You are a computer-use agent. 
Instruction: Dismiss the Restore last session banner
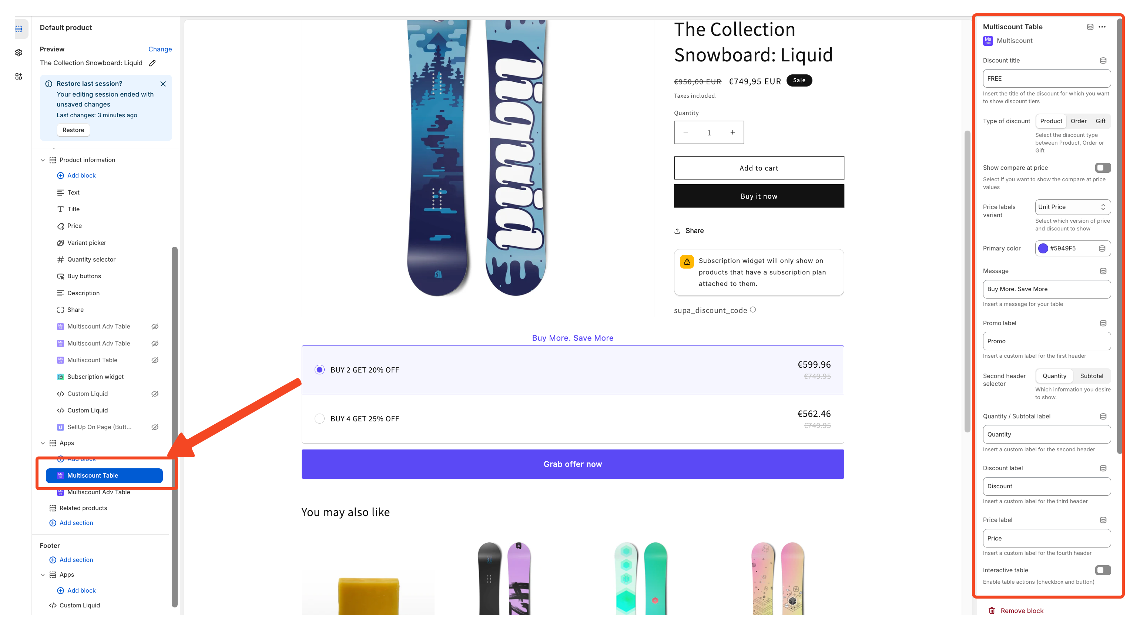(163, 84)
